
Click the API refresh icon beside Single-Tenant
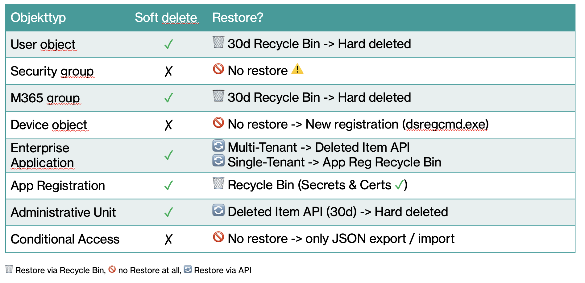point(218,161)
